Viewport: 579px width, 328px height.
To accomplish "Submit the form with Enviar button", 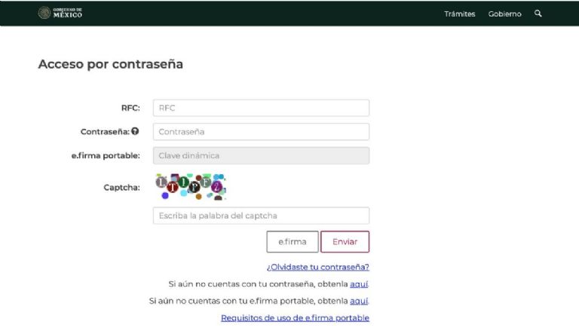I will click(345, 242).
